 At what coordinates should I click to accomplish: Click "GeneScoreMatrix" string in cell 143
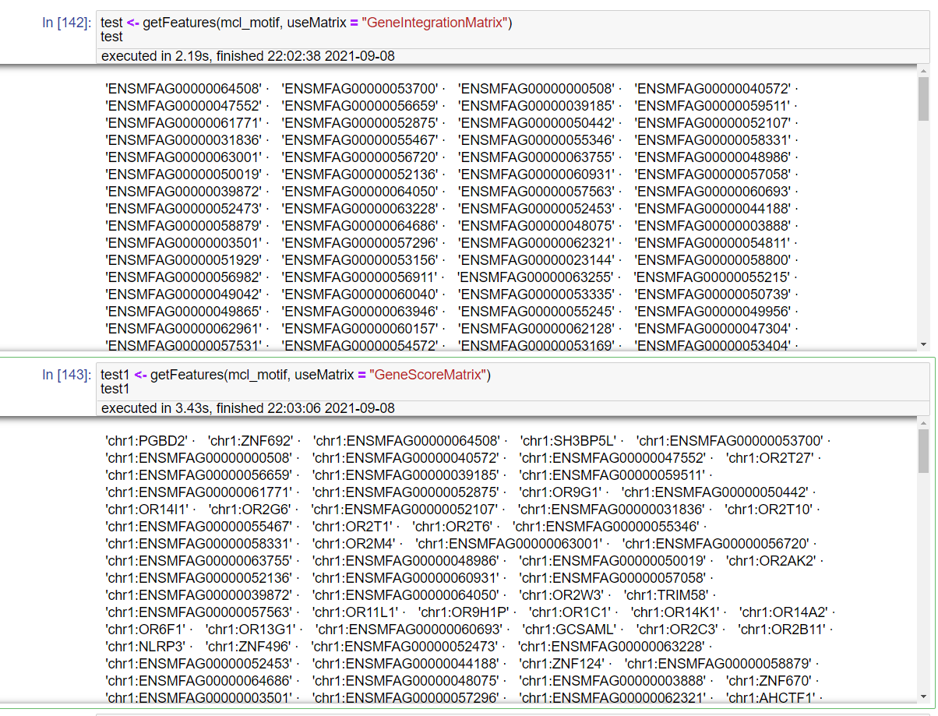[428, 376]
